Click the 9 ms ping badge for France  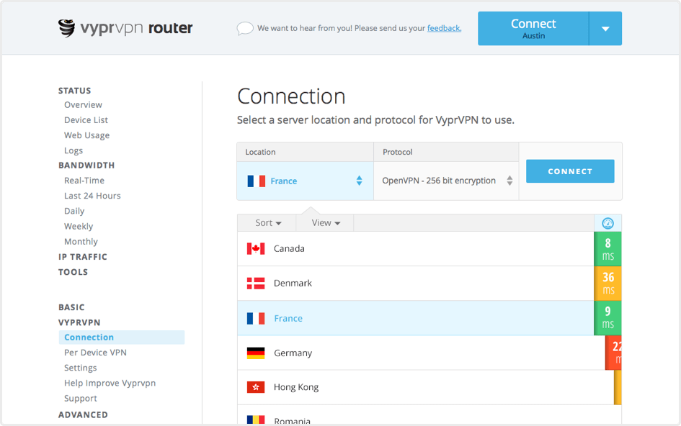[607, 318]
